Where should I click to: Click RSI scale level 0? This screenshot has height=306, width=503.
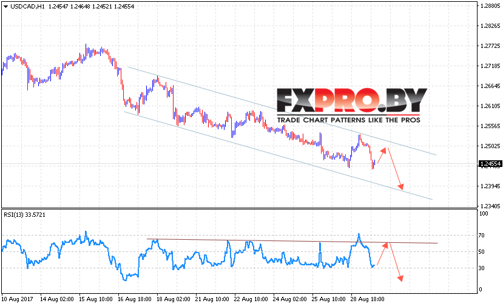[480, 289]
